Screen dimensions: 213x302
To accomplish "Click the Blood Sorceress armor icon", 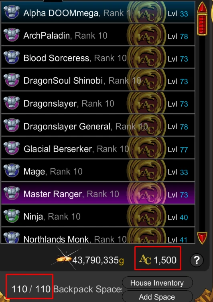I will pyautogui.click(x=12, y=57).
